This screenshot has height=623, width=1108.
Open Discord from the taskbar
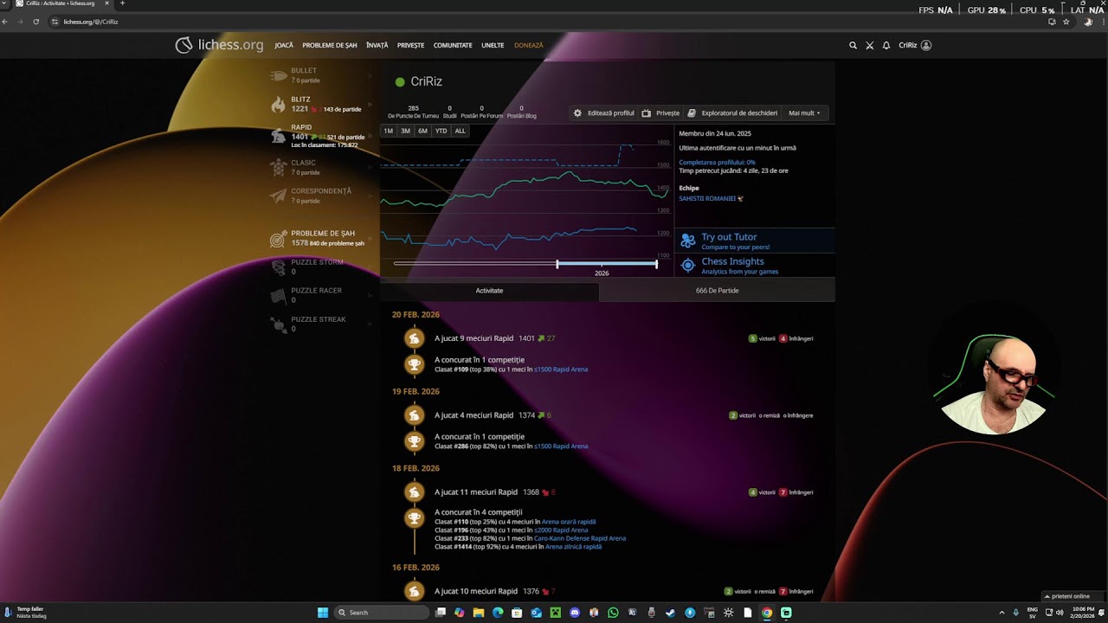pyautogui.click(x=574, y=613)
